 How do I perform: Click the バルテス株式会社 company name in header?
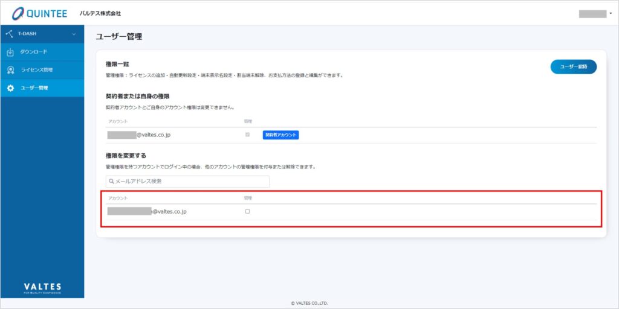click(100, 13)
